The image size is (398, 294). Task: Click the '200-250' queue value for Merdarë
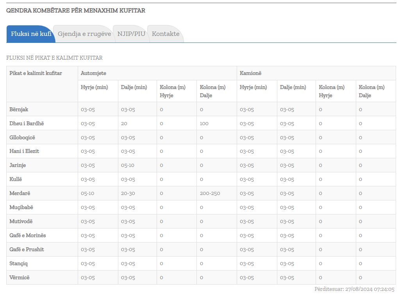[x=210, y=194]
